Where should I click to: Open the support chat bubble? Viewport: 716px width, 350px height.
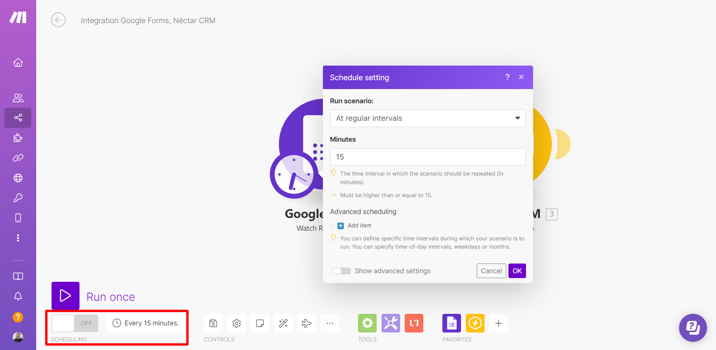pos(693,328)
